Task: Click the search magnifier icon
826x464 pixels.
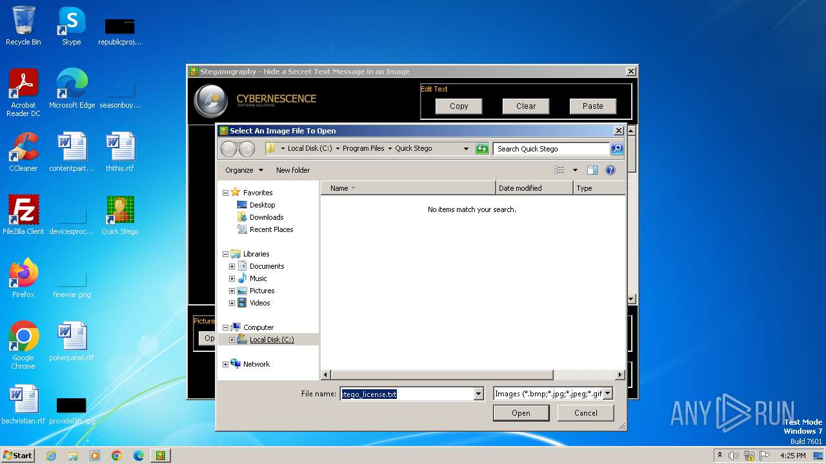Action: coord(617,149)
